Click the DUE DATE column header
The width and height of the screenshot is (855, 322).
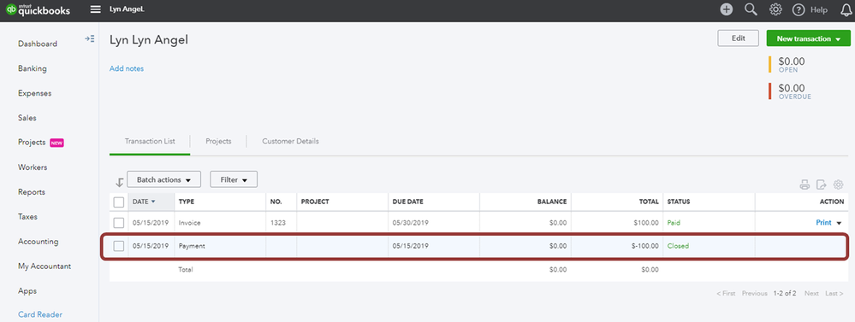pos(408,202)
